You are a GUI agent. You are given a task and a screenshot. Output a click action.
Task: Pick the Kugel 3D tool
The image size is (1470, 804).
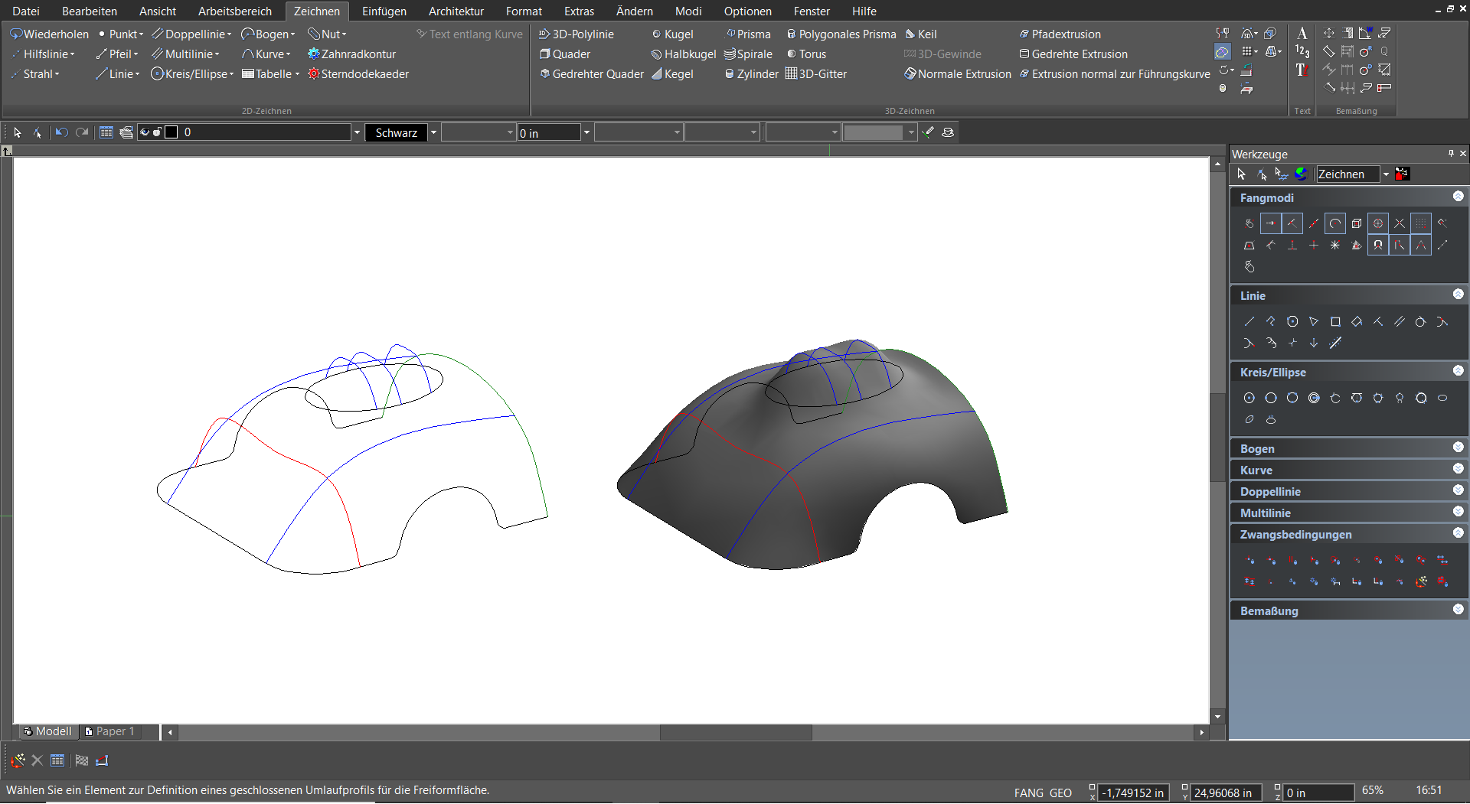coord(672,34)
